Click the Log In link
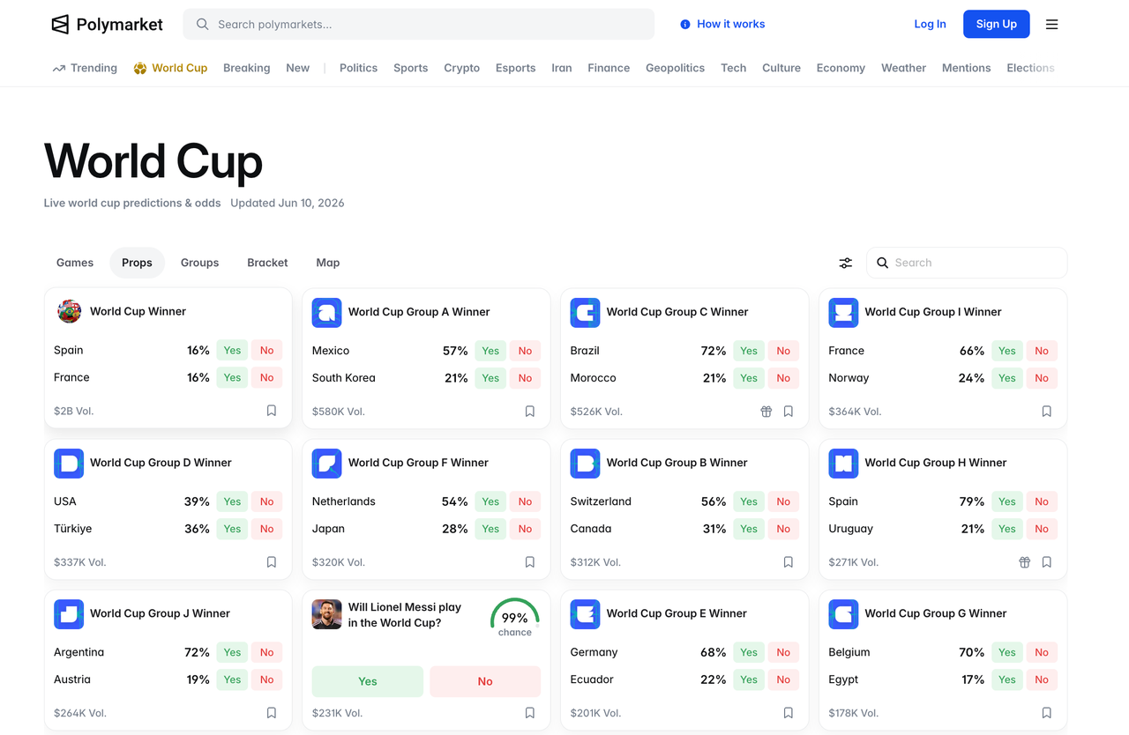 pyautogui.click(x=930, y=24)
